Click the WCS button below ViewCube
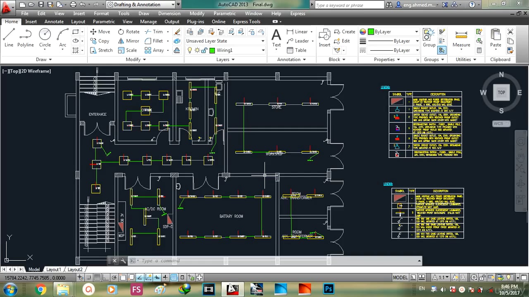This screenshot has width=529, height=297. [501, 124]
